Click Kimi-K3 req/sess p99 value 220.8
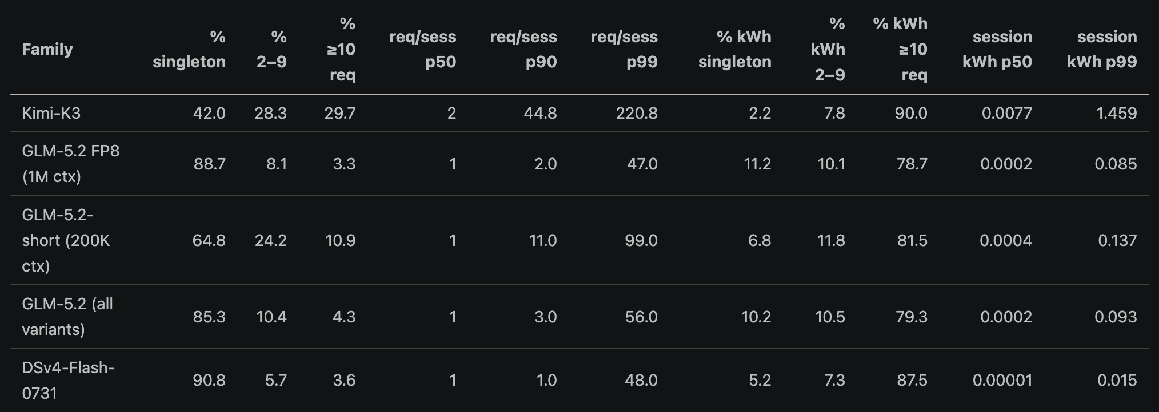 coord(637,113)
